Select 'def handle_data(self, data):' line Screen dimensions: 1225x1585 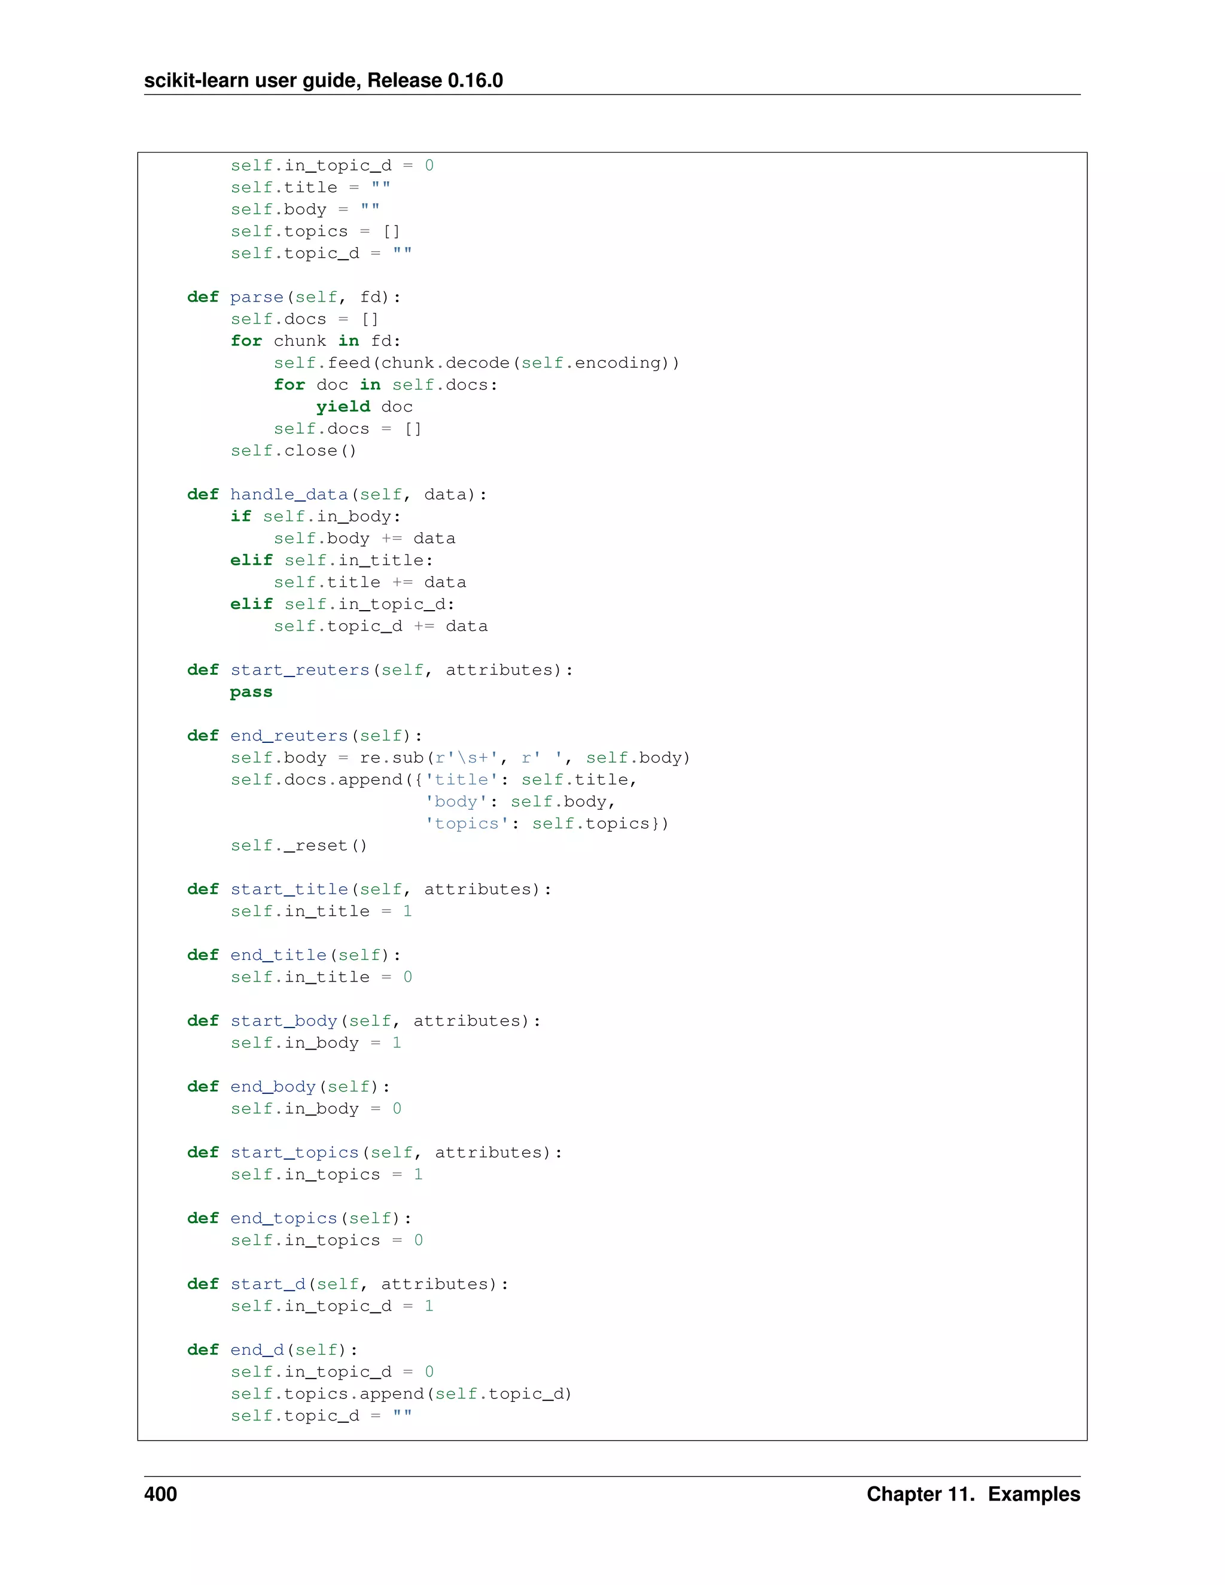click(x=337, y=494)
